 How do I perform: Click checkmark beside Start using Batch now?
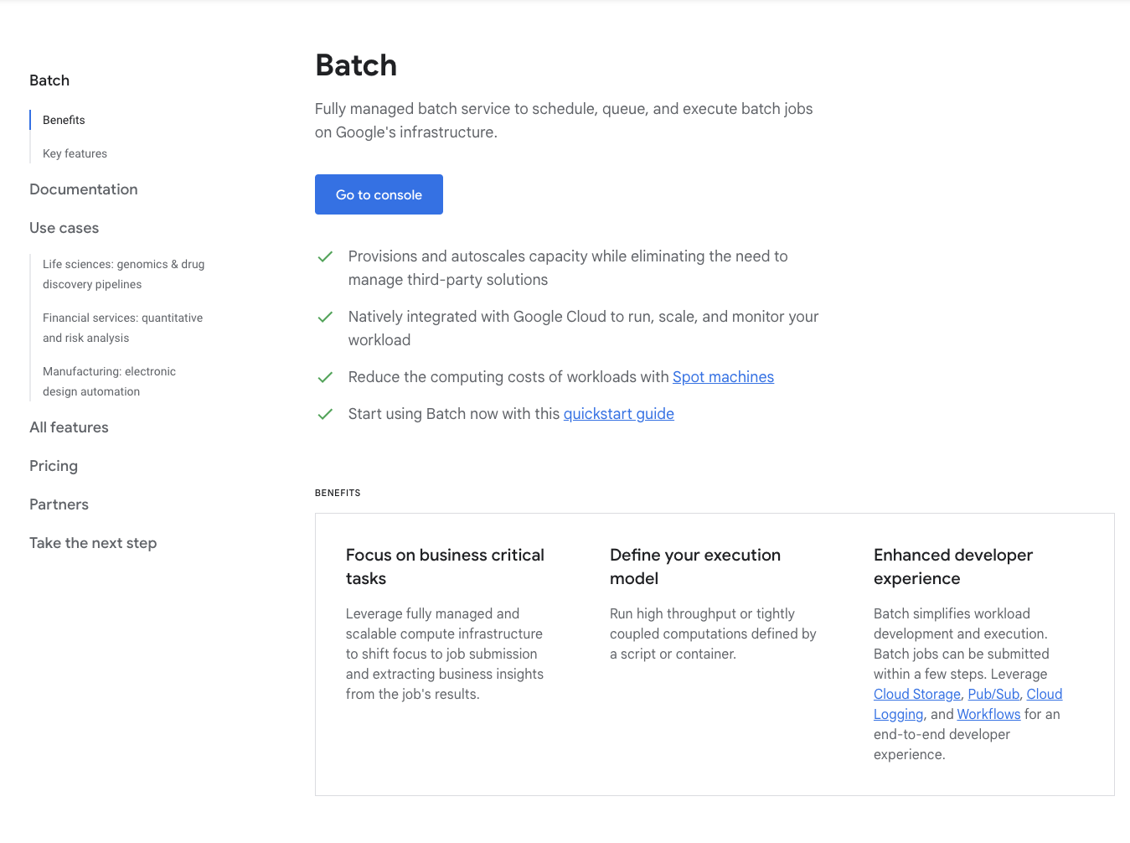tap(325, 414)
